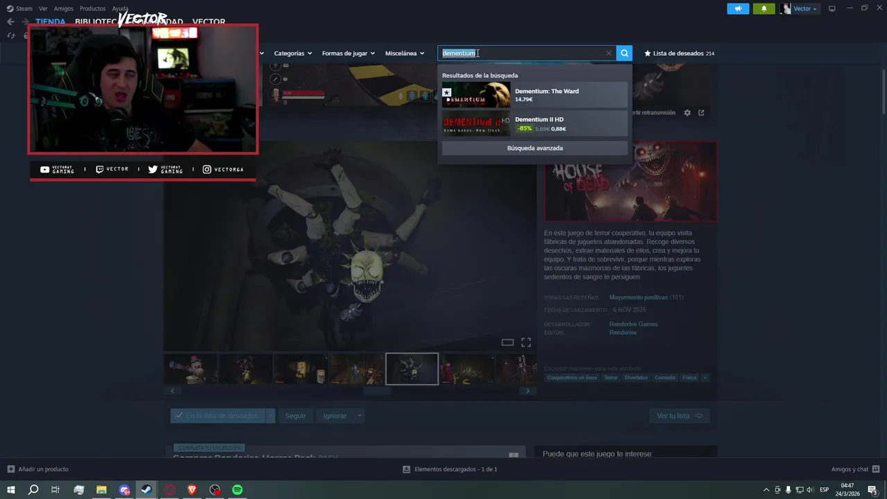Expand the Miscelánea dropdown

(x=405, y=53)
